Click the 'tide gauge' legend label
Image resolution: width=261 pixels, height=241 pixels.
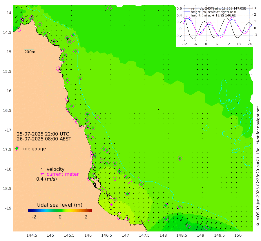[x=34, y=149]
